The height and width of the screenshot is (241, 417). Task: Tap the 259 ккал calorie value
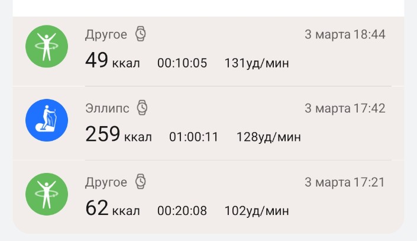pos(118,135)
